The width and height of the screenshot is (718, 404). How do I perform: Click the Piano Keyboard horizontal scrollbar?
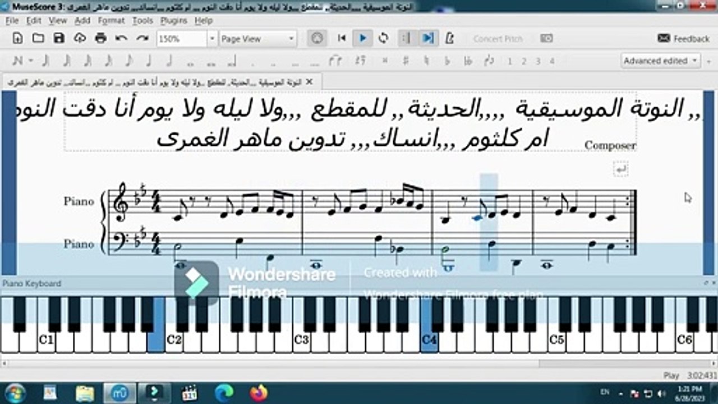pos(359,362)
